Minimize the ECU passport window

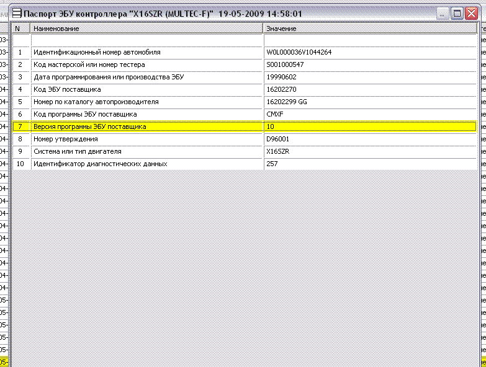click(x=443, y=14)
